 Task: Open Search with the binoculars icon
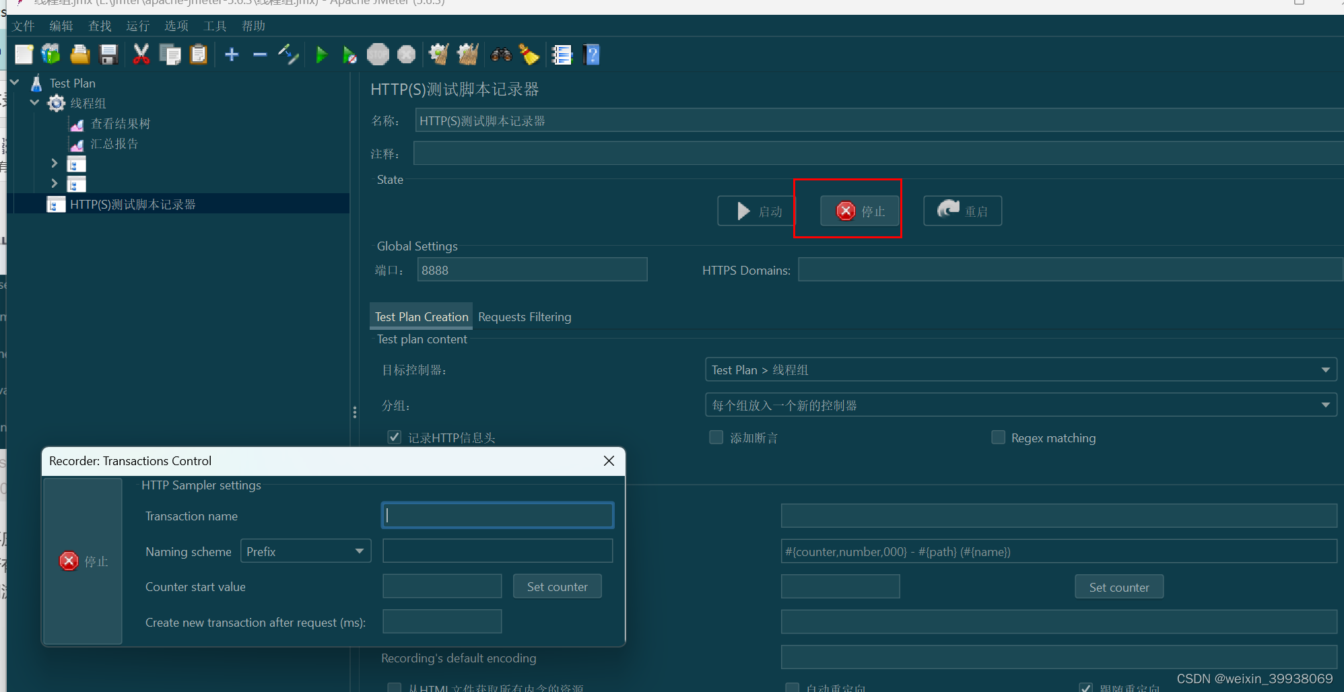point(501,55)
